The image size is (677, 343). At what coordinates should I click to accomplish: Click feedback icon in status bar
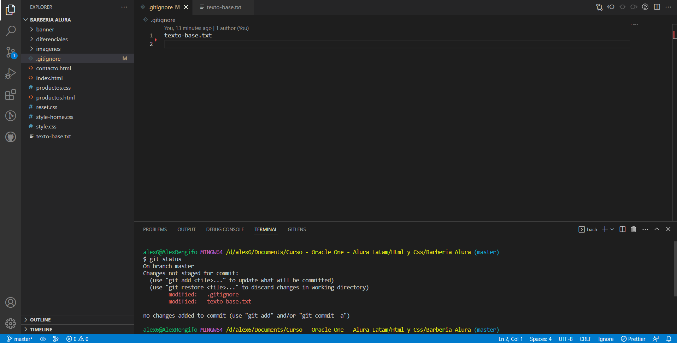click(x=656, y=339)
